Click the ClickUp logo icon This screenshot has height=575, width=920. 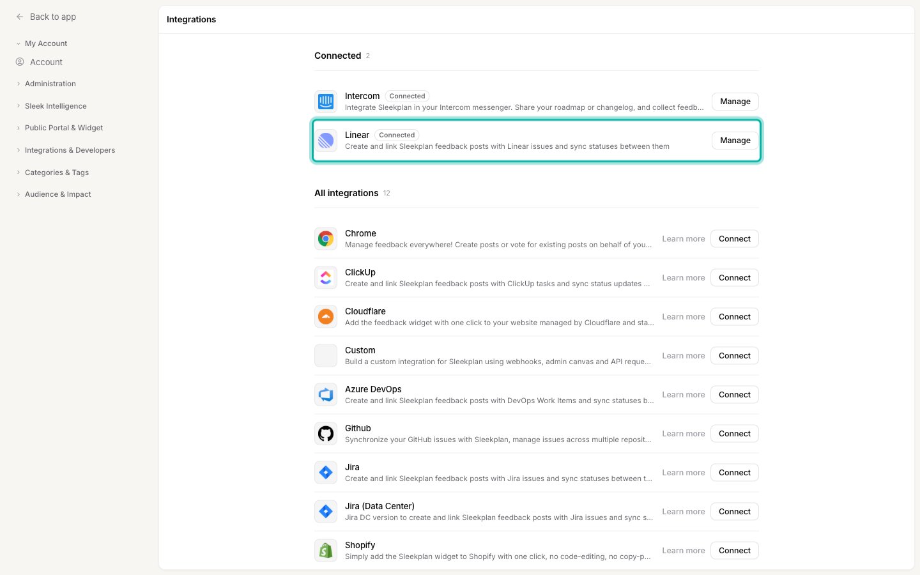tap(326, 278)
